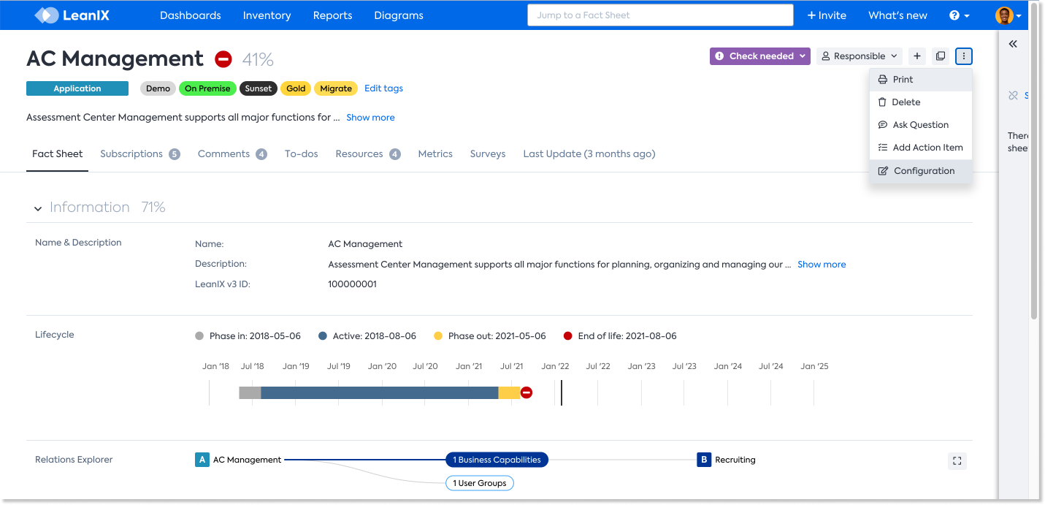Open Inventory in top navigation

tap(267, 15)
